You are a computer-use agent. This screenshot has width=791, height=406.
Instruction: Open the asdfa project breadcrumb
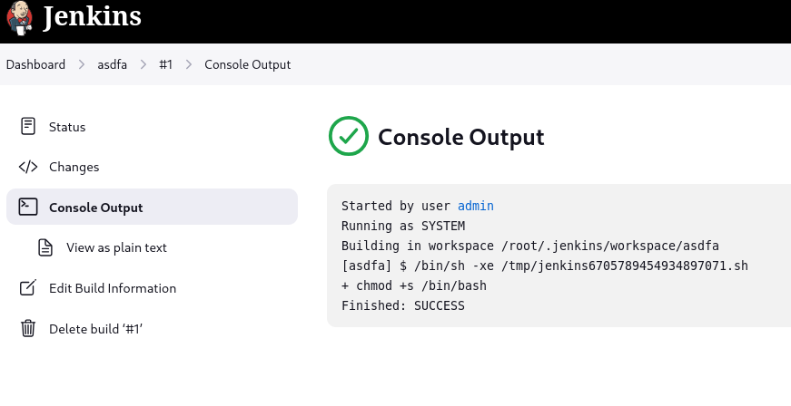[112, 64]
